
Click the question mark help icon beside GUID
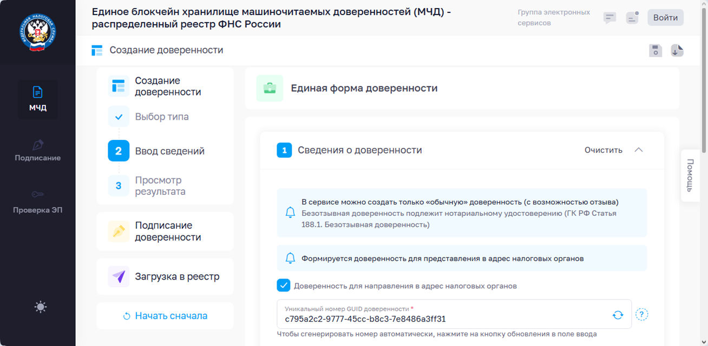(641, 315)
